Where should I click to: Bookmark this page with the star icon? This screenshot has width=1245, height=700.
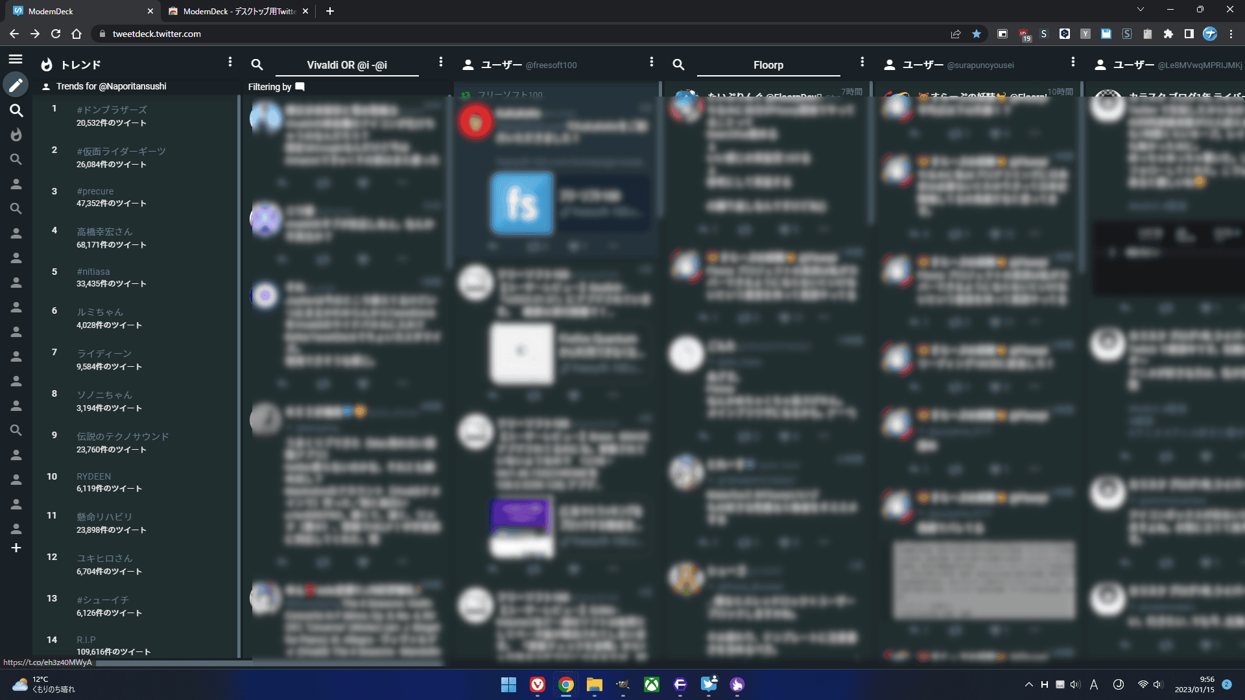(x=977, y=34)
